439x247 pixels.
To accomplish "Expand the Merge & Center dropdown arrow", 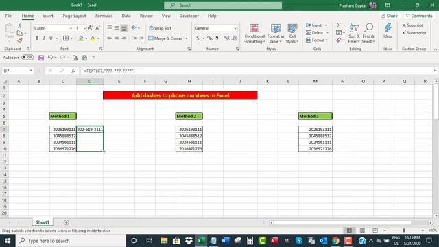I will (x=186, y=38).
